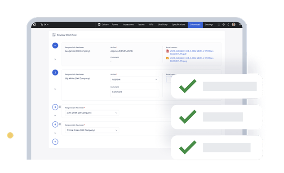Go to the Inspections tab

[128, 24]
